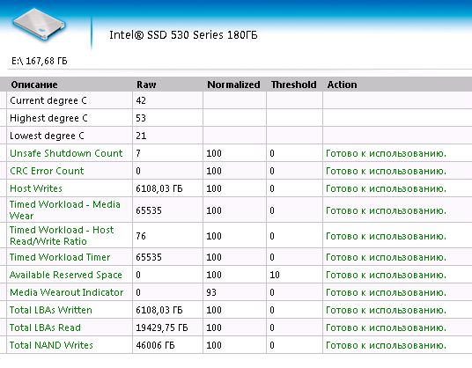Viewport: 472px width, 368px height.
Task: Click normalized value 93 of Wearout Indicator
Action: tap(211, 292)
